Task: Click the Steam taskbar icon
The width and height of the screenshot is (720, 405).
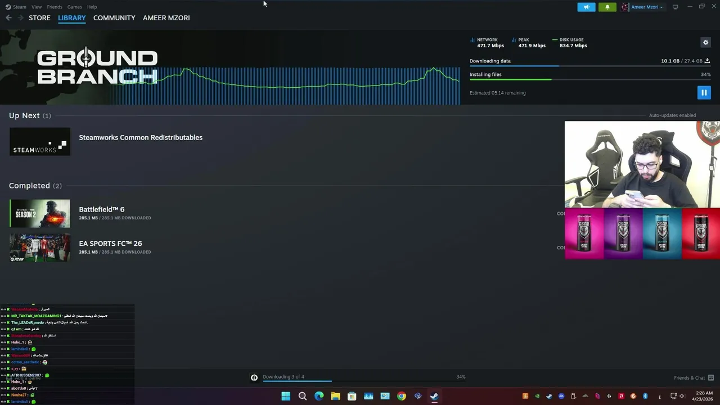Action: 434,396
